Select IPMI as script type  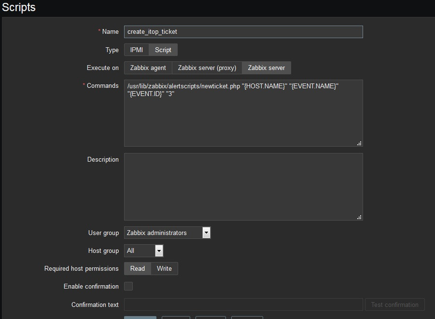tap(137, 50)
